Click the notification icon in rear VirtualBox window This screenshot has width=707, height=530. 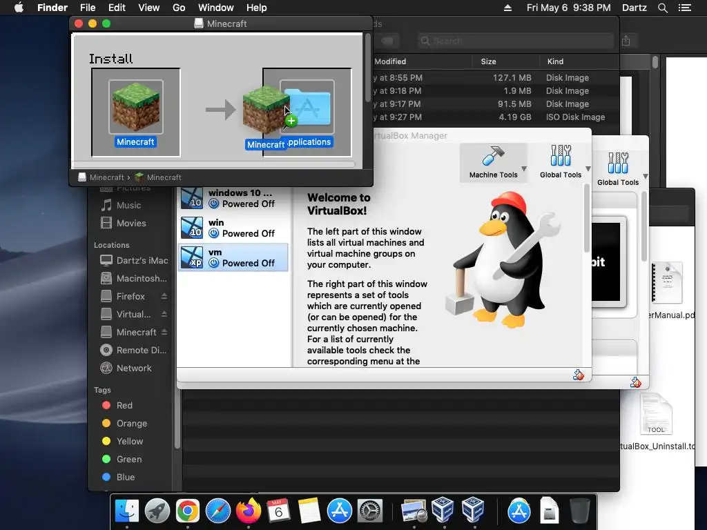pyautogui.click(x=636, y=382)
